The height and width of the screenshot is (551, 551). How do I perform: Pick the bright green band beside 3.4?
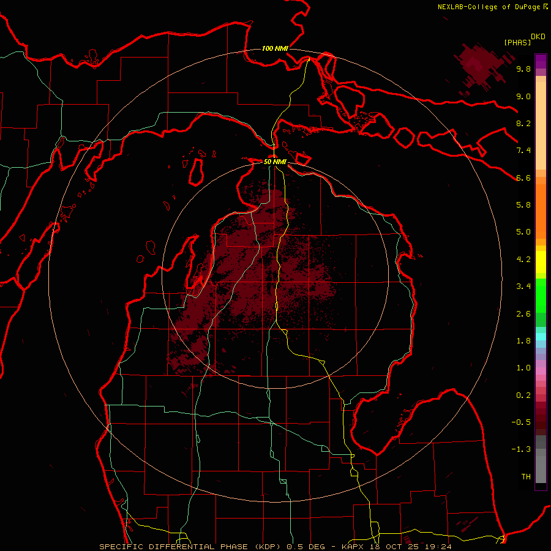tap(541, 295)
